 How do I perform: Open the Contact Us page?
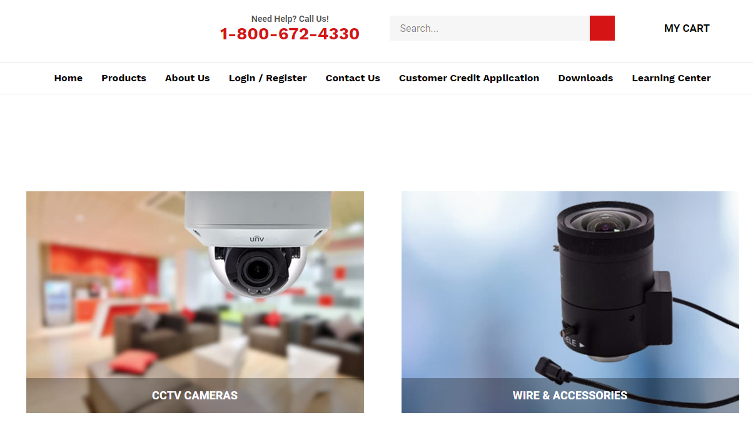(353, 78)
